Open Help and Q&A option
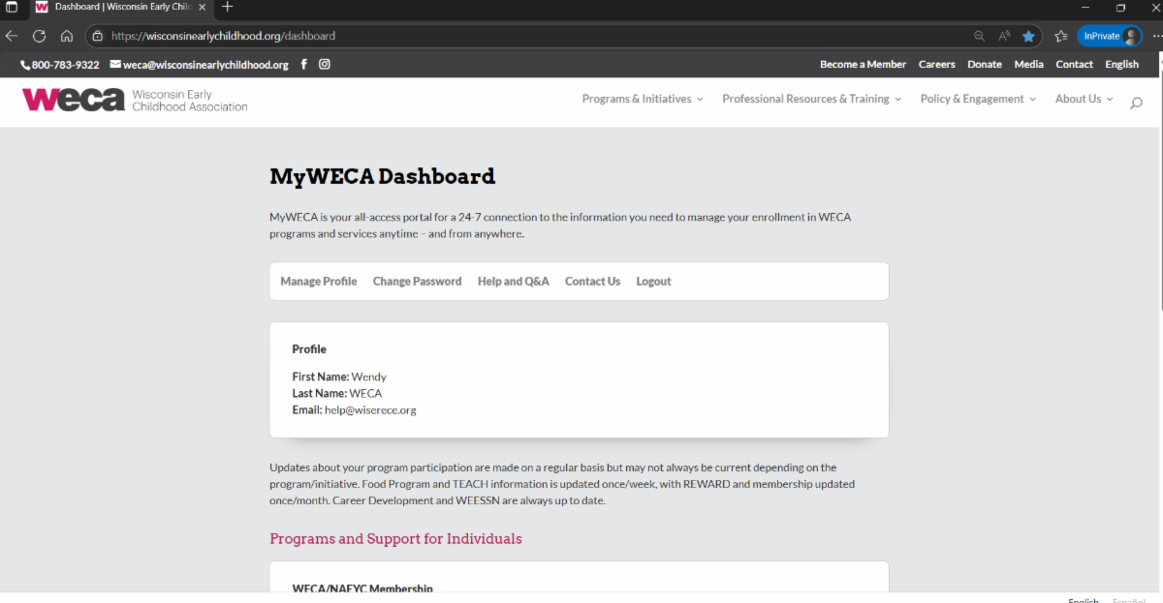 pos(513,282)
